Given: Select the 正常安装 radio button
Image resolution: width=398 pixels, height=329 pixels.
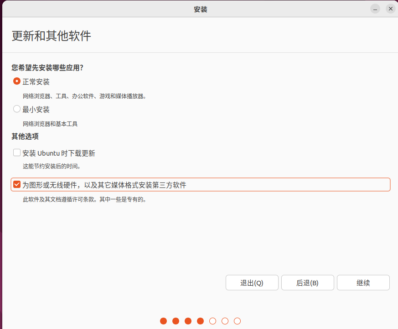Looking at the screenshot, I should pyautogui.click(x=17, y=81).
